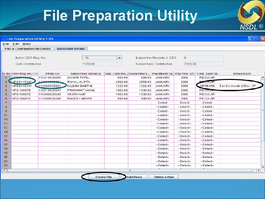265x199 pixels.
Task: Open Cont. Type dropdown in row 17
Action: (x=207, y=145)
